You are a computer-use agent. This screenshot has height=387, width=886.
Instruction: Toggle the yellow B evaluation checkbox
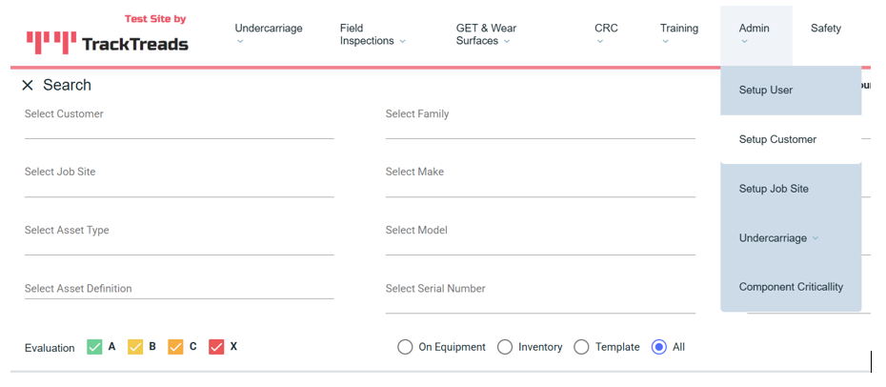(135, 347)
